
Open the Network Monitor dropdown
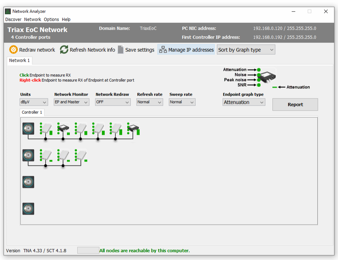(x=72, y=102)
